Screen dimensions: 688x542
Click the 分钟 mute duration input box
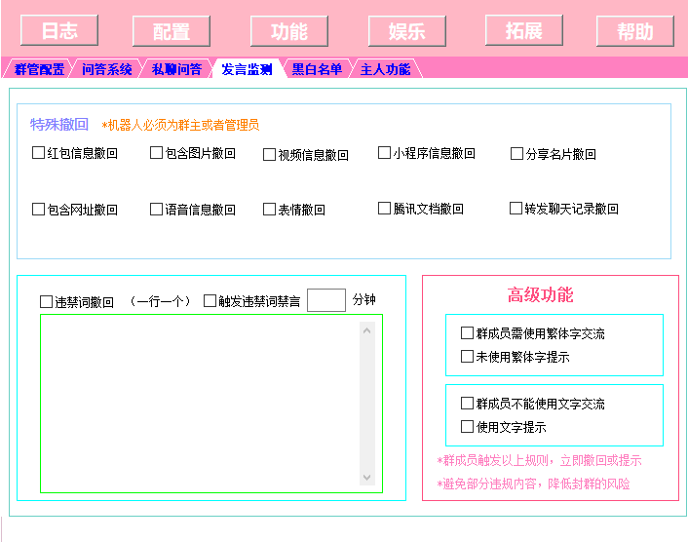click(326, 300)
